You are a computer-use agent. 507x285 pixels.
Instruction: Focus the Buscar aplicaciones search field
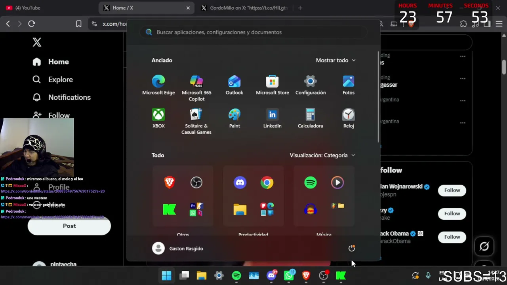pos(253,32)
